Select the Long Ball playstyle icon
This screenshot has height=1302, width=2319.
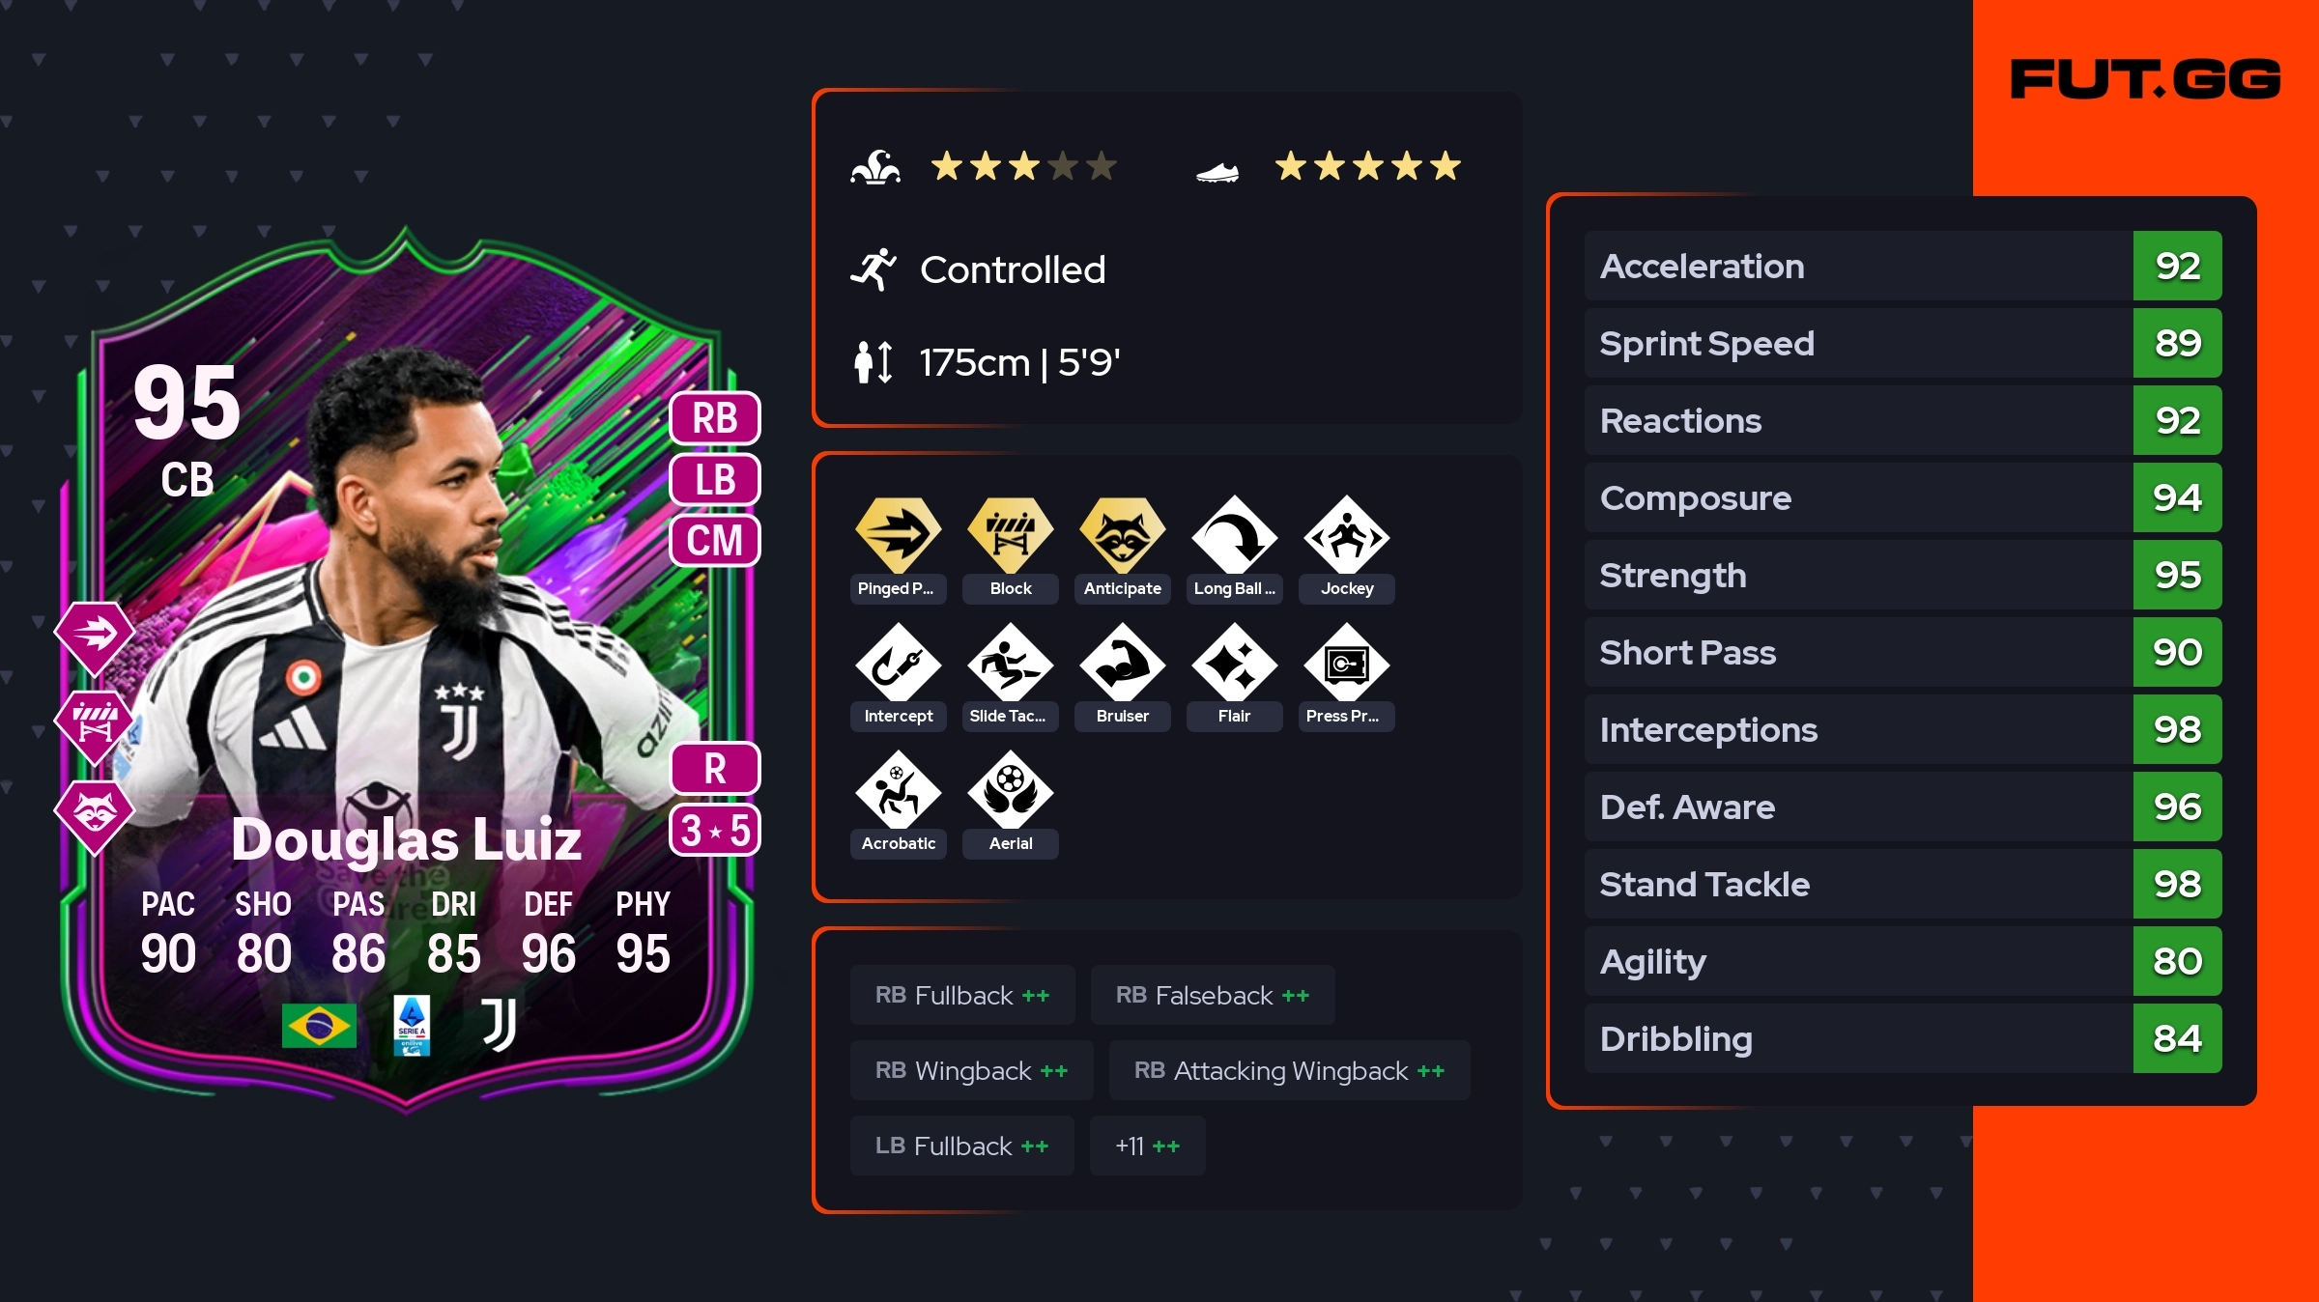pos(1234,534)
